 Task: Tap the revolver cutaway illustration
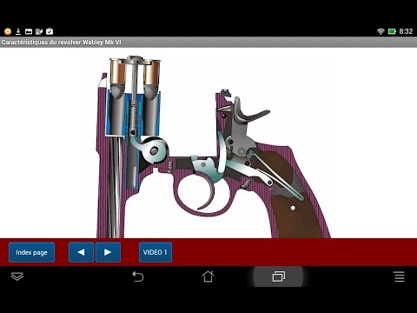214,146
